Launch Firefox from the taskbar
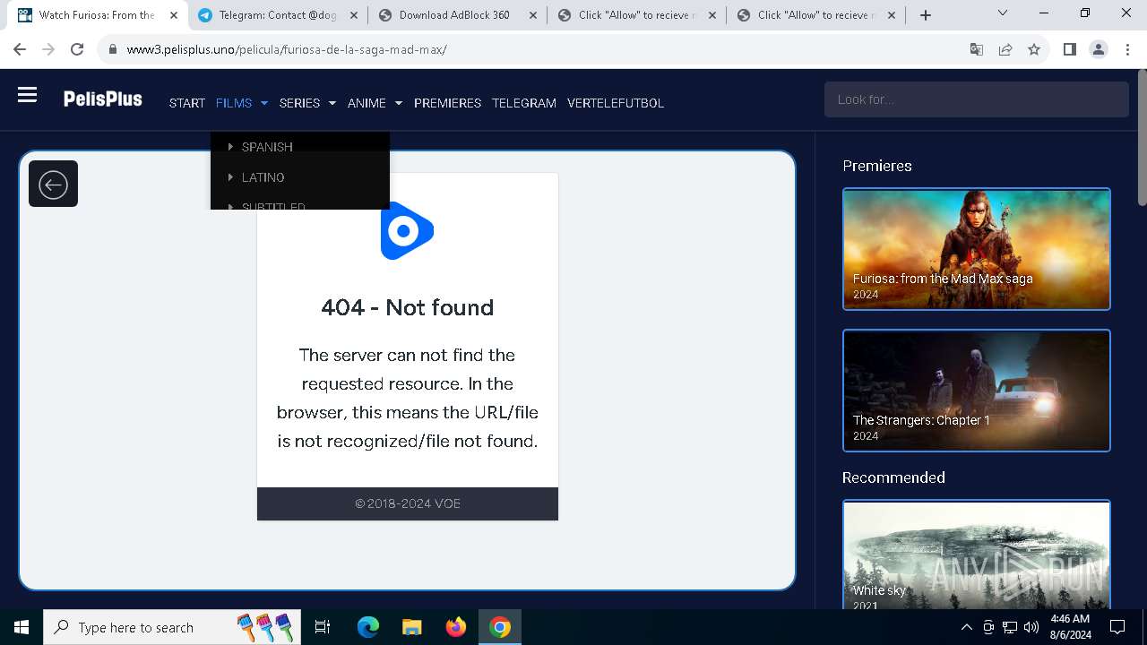 [x=456, y=627]
